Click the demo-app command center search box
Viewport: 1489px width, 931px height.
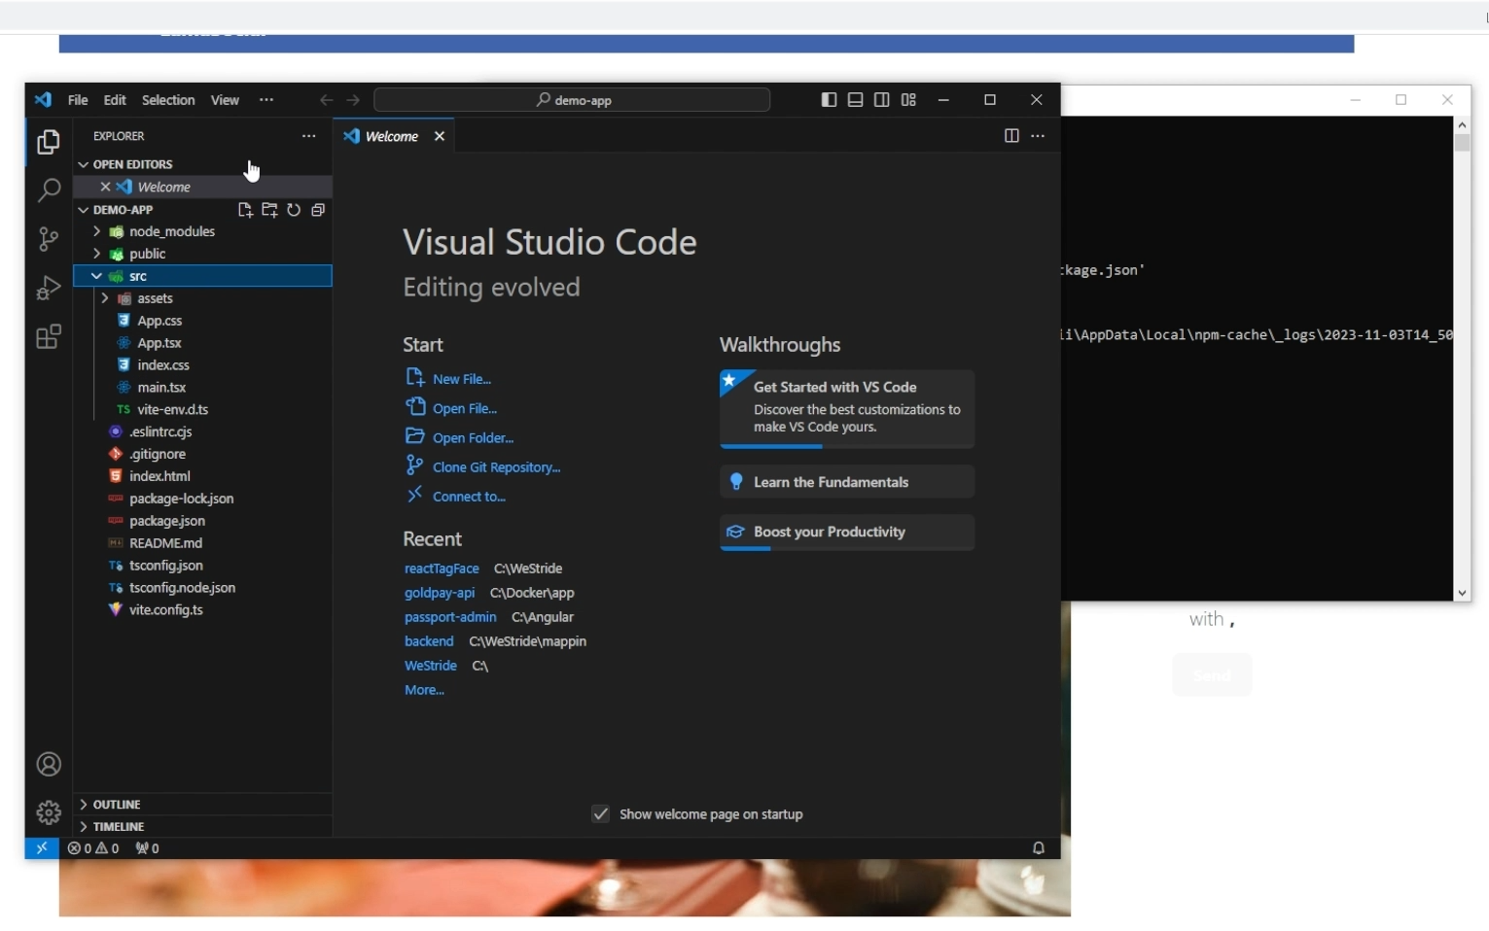coord(572,100)
